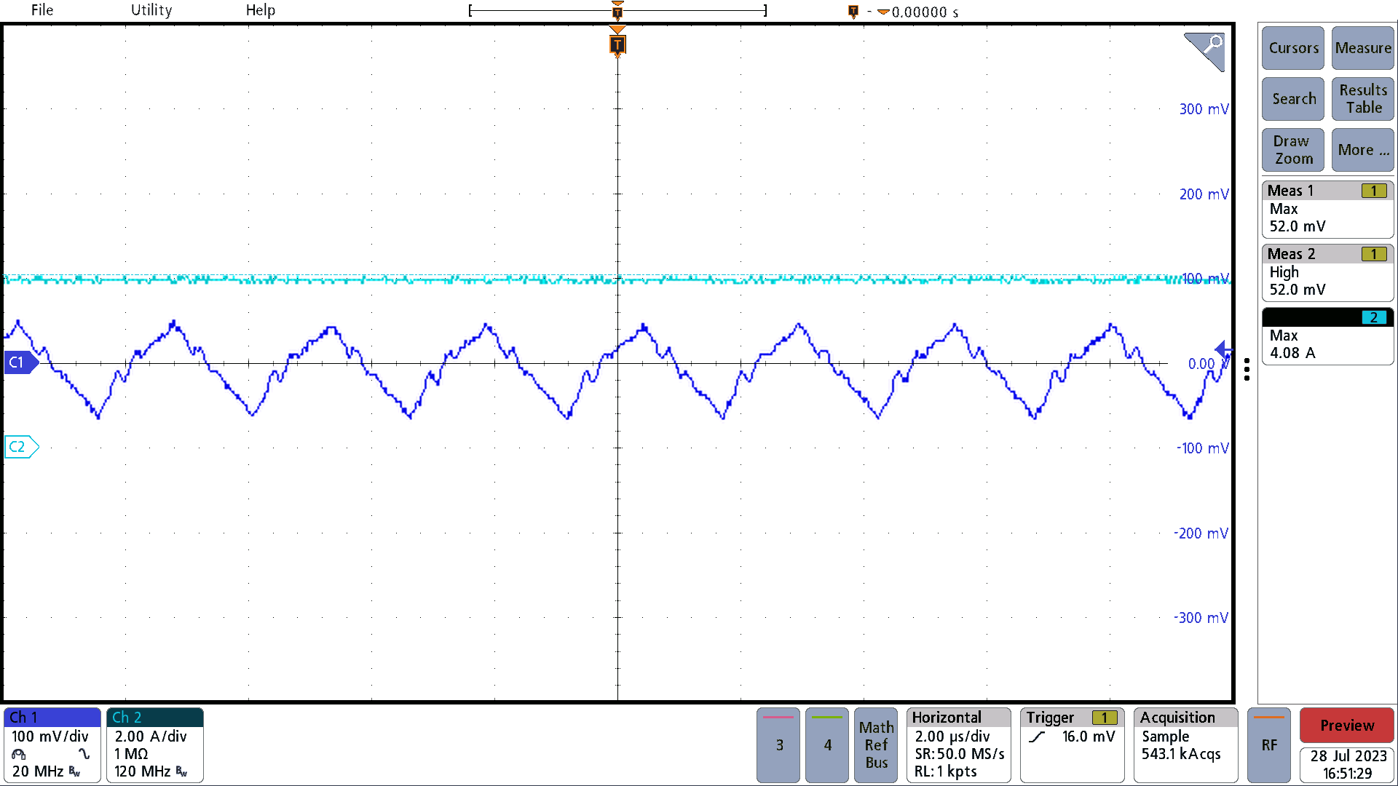Open the Ch 2 settings badge
1398x786 pixels.
click(155, 745)
